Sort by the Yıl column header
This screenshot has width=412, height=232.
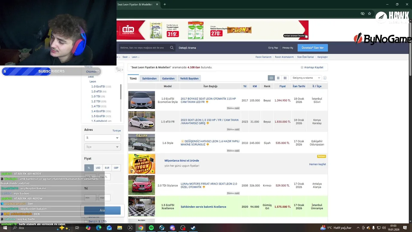pos(245,86)
